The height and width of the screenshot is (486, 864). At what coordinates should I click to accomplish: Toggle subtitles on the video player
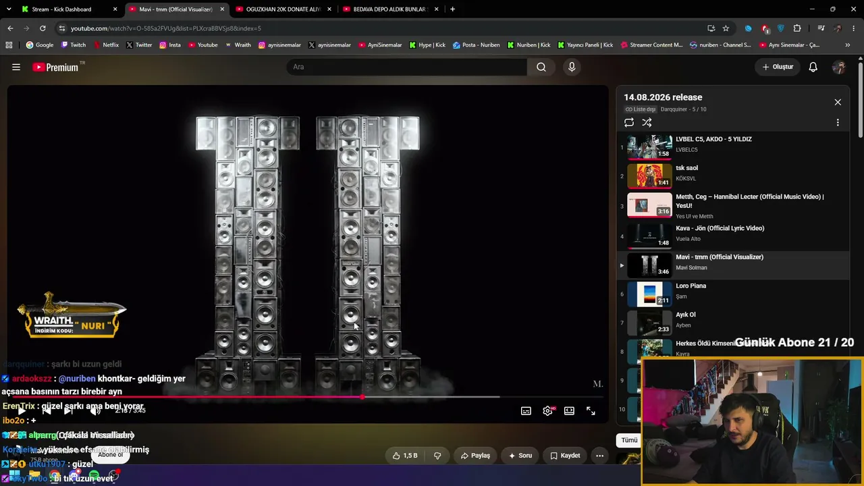[x=526, y=411]
